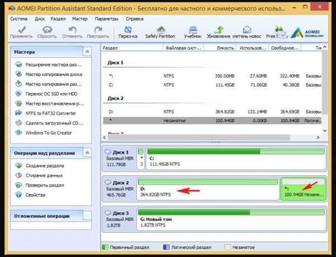Screen dimensions: 336x257
Task: Select the C: 111.45GB partition row
Action: point(212,85)
